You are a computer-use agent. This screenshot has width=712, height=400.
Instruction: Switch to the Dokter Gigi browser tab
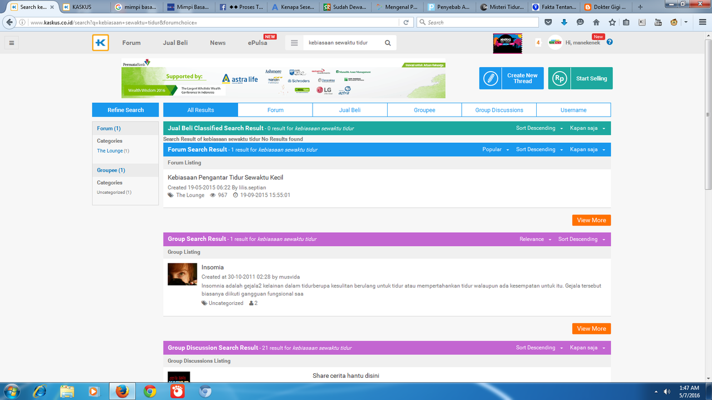(606, 7)
